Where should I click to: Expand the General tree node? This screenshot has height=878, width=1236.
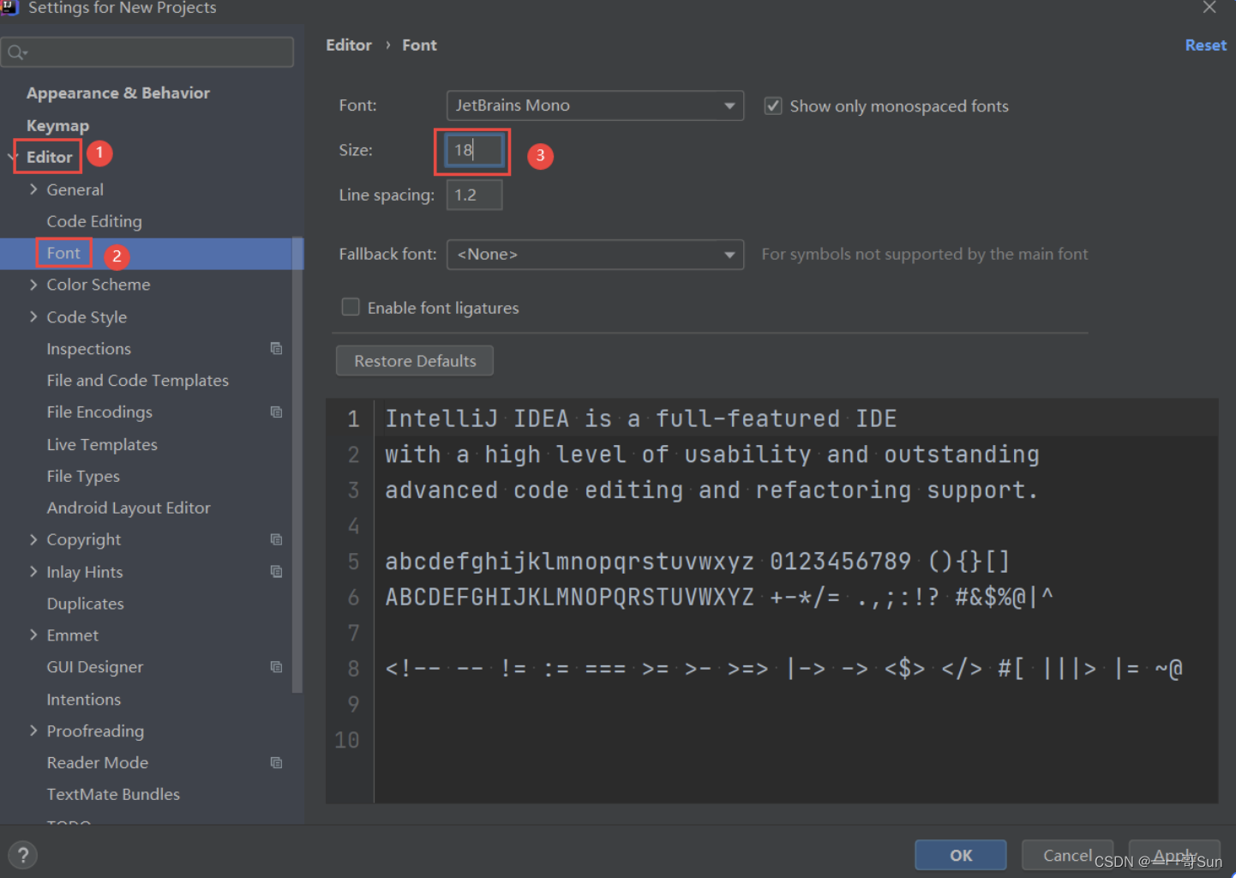click(x=33, y=189)
